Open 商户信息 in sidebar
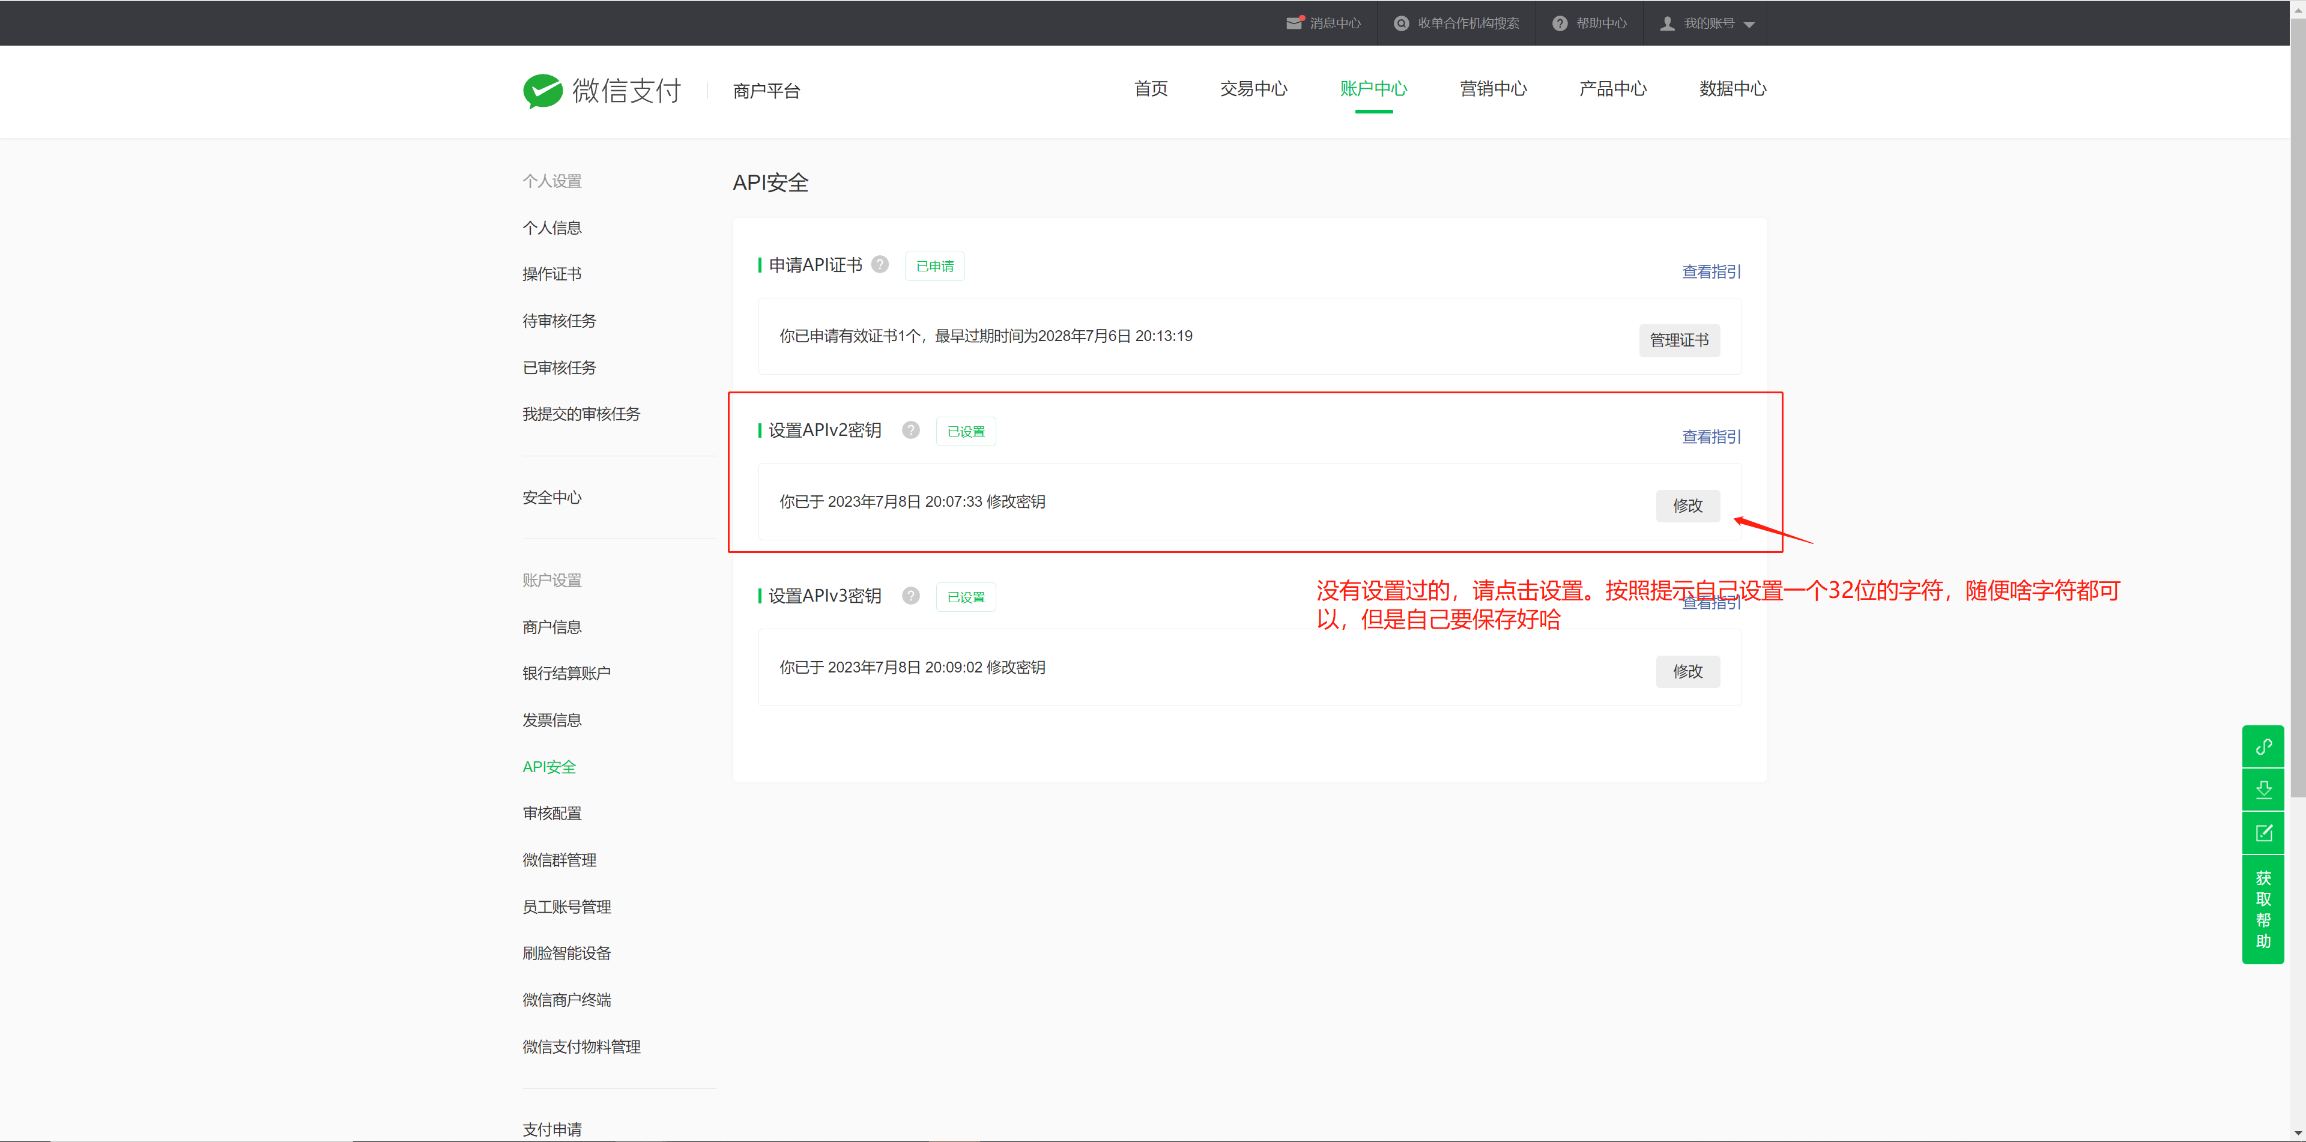Viewport: 2306px width, 1142px height. [x=551, y=626]
